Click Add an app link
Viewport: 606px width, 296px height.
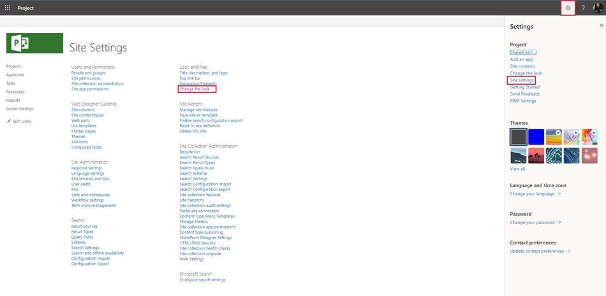[x=521, y=59]
